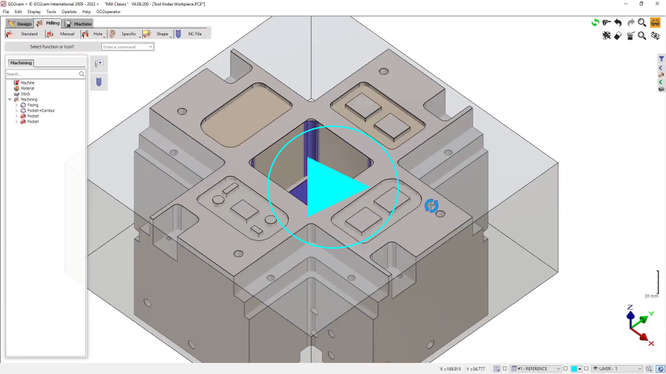
Task: Tick the checkbox before the LAYER dropdown
Action: tap(586, 368)
